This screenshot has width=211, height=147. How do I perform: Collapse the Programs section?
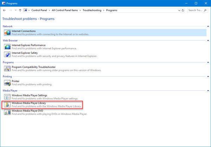tap(208, 62)
